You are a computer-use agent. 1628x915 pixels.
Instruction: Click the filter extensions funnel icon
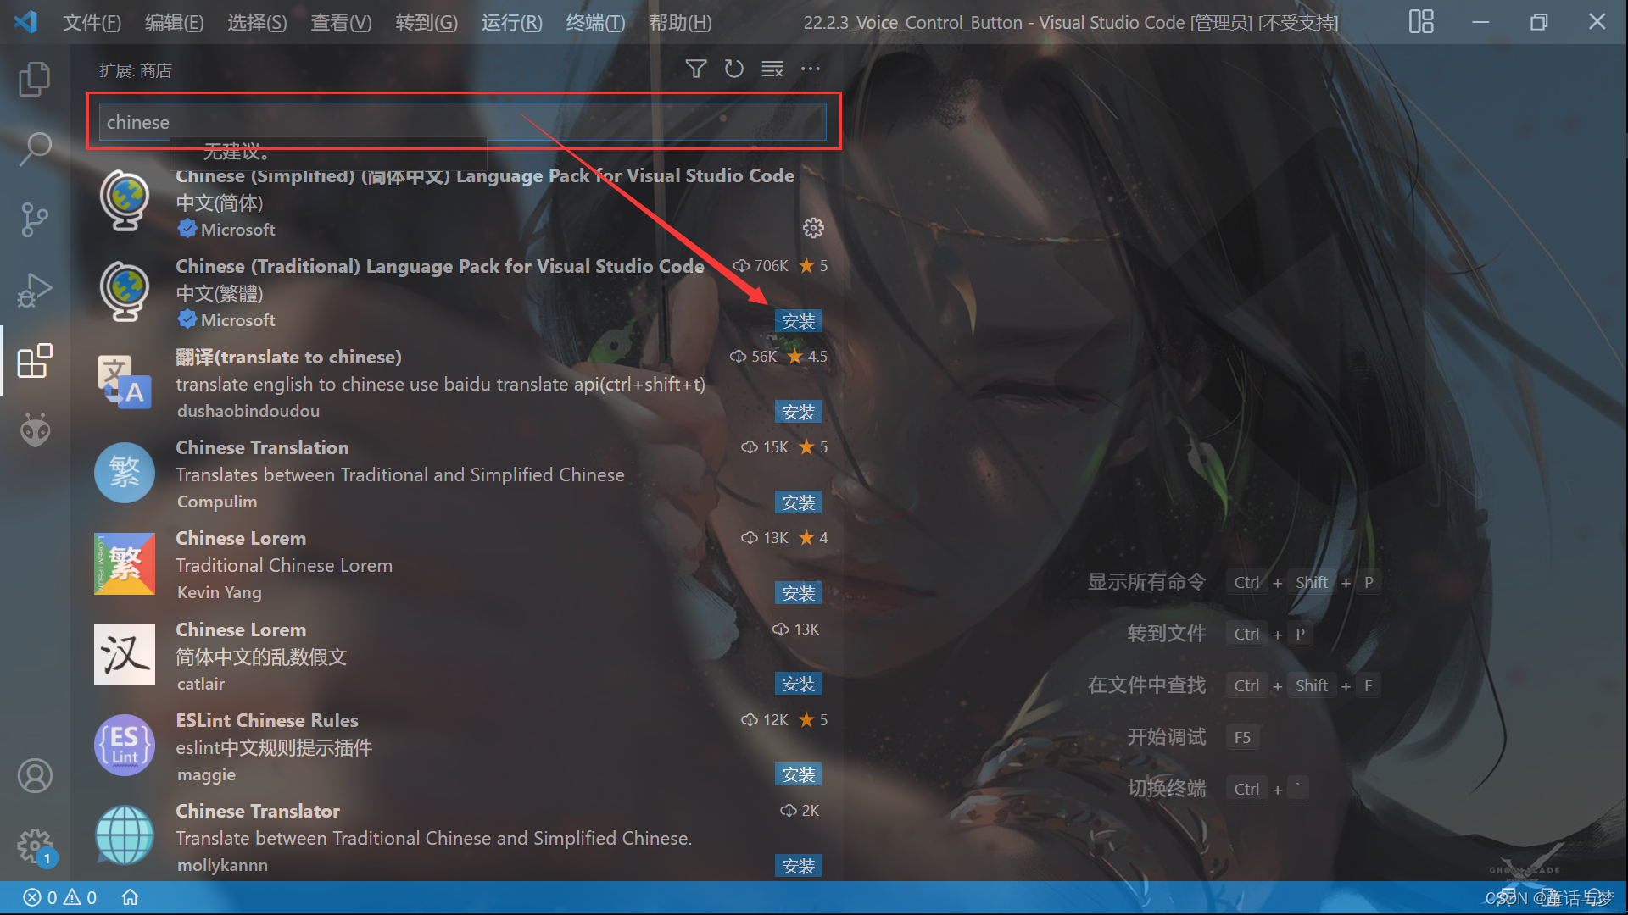point(695,69)
